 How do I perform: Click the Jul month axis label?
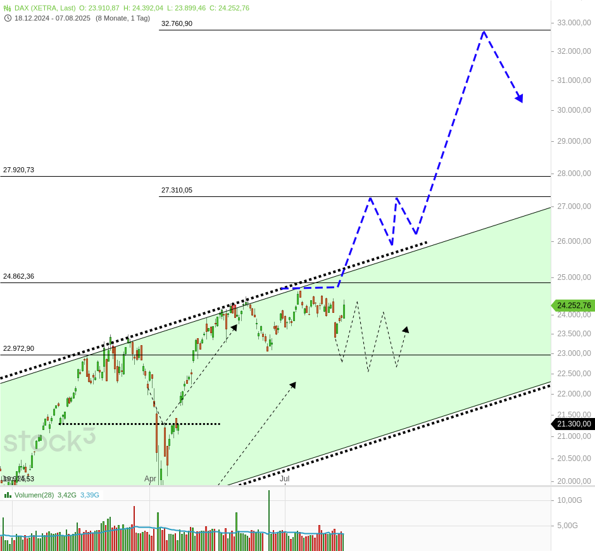[285, 479]
